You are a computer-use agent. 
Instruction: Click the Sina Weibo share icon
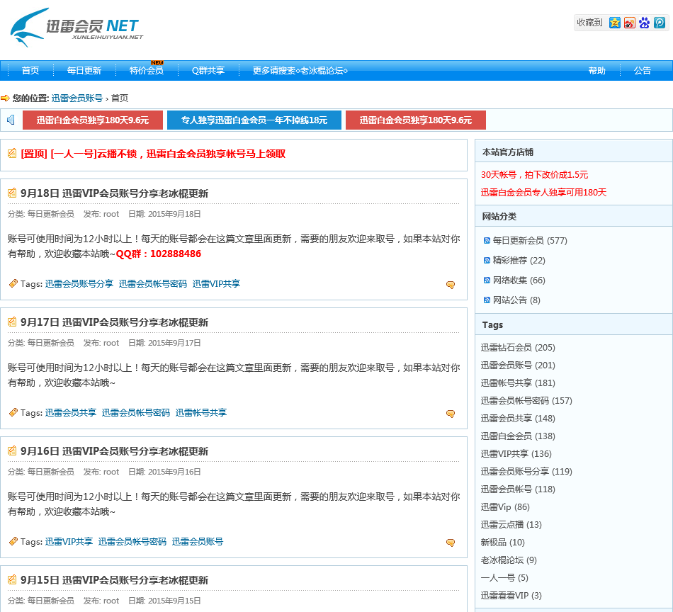click(630, 23)
